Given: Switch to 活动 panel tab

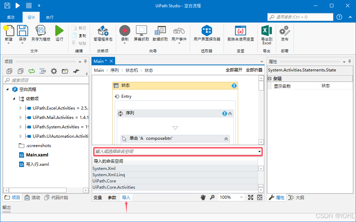Looking at the screenshot, I should tap(33, 197).
